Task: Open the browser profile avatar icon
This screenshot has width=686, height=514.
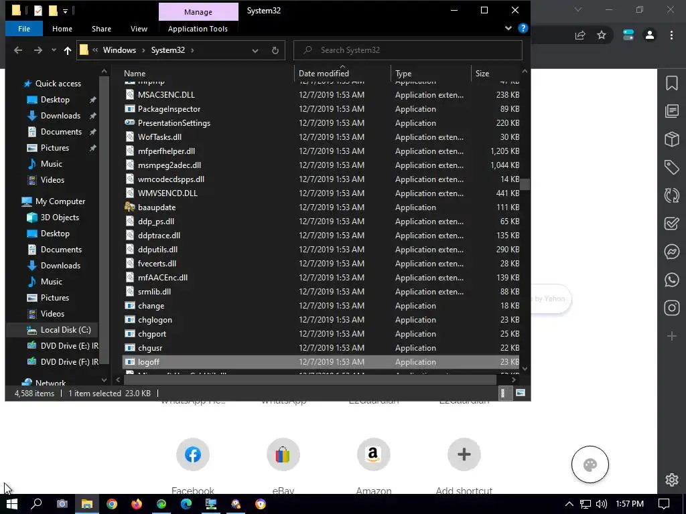Action: point(650,35)
